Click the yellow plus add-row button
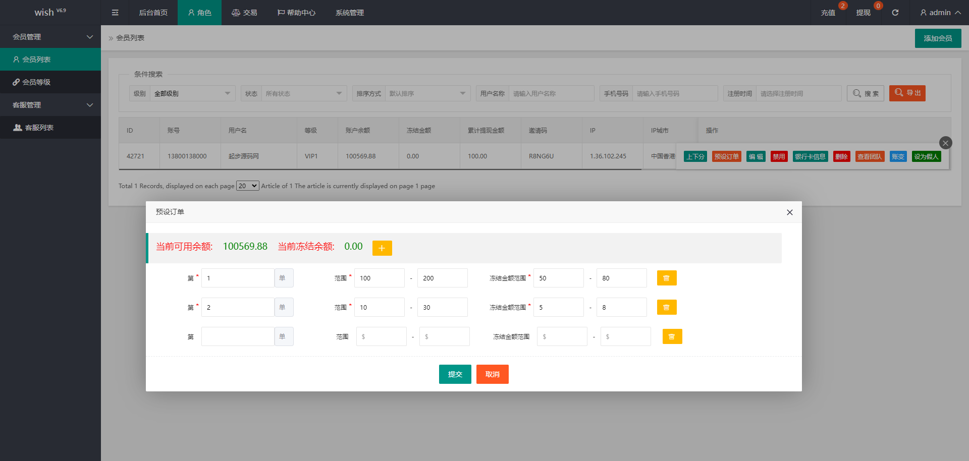 pyautogui.click(x=382, y=248)
